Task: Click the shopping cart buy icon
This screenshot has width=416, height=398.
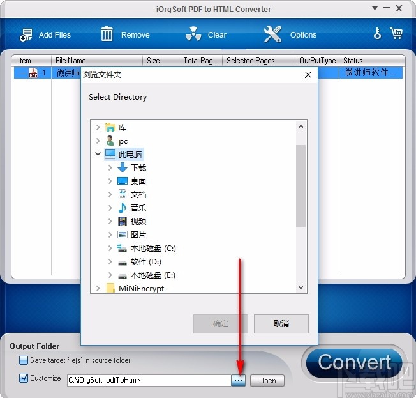Action: tap(396, 33)
